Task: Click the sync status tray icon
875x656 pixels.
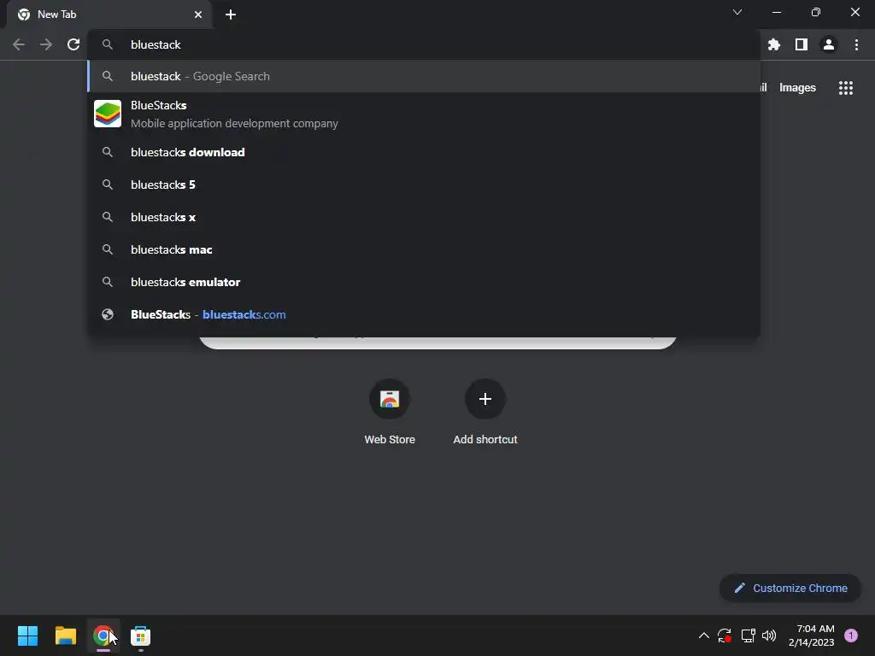Action: [x=725, y=635]
